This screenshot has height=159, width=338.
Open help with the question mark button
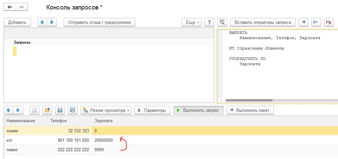click(x=209, y=22)
